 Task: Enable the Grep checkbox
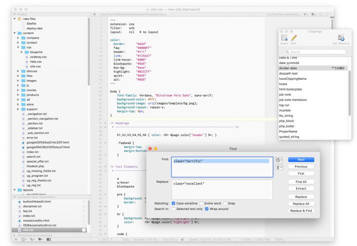225,203
